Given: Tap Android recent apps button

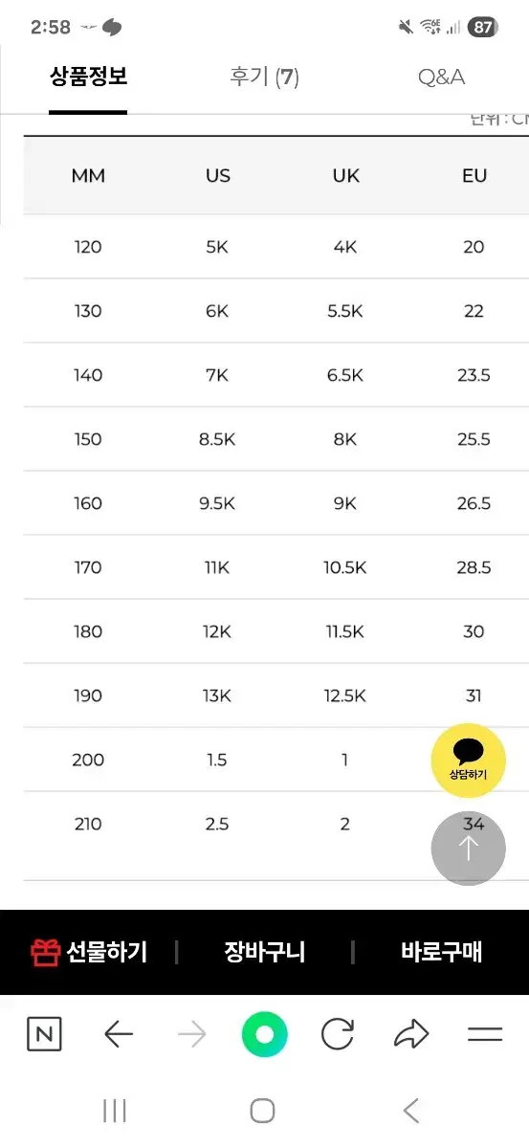Looking at the screenshot, I should [115, 1111].
